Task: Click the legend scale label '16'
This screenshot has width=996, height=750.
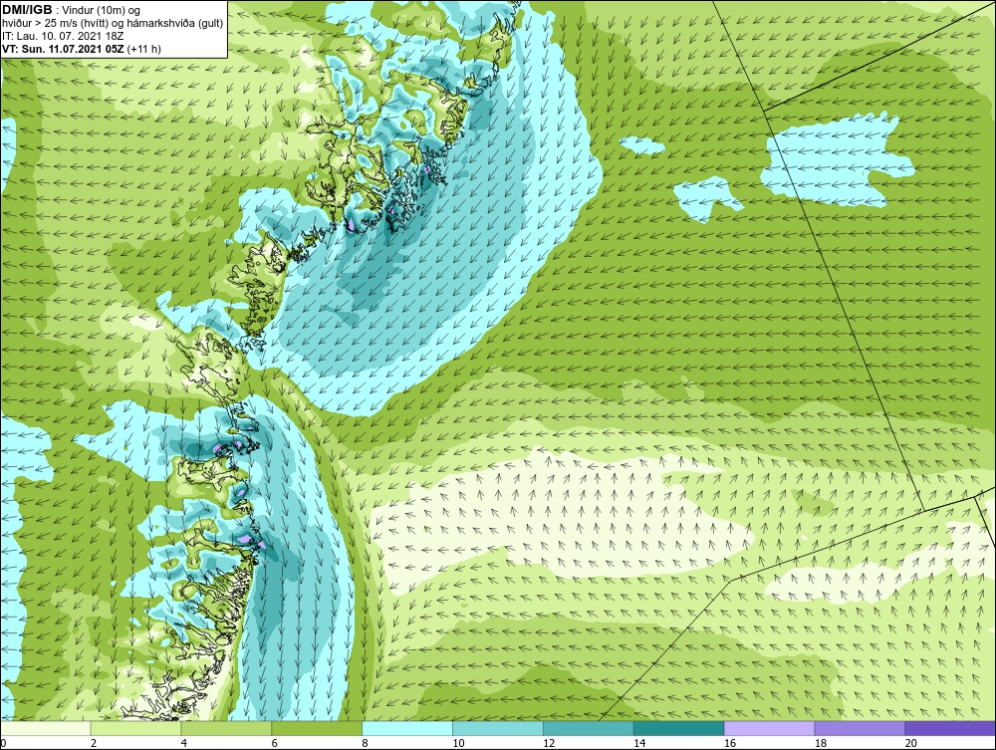Action: coord(730,743)
